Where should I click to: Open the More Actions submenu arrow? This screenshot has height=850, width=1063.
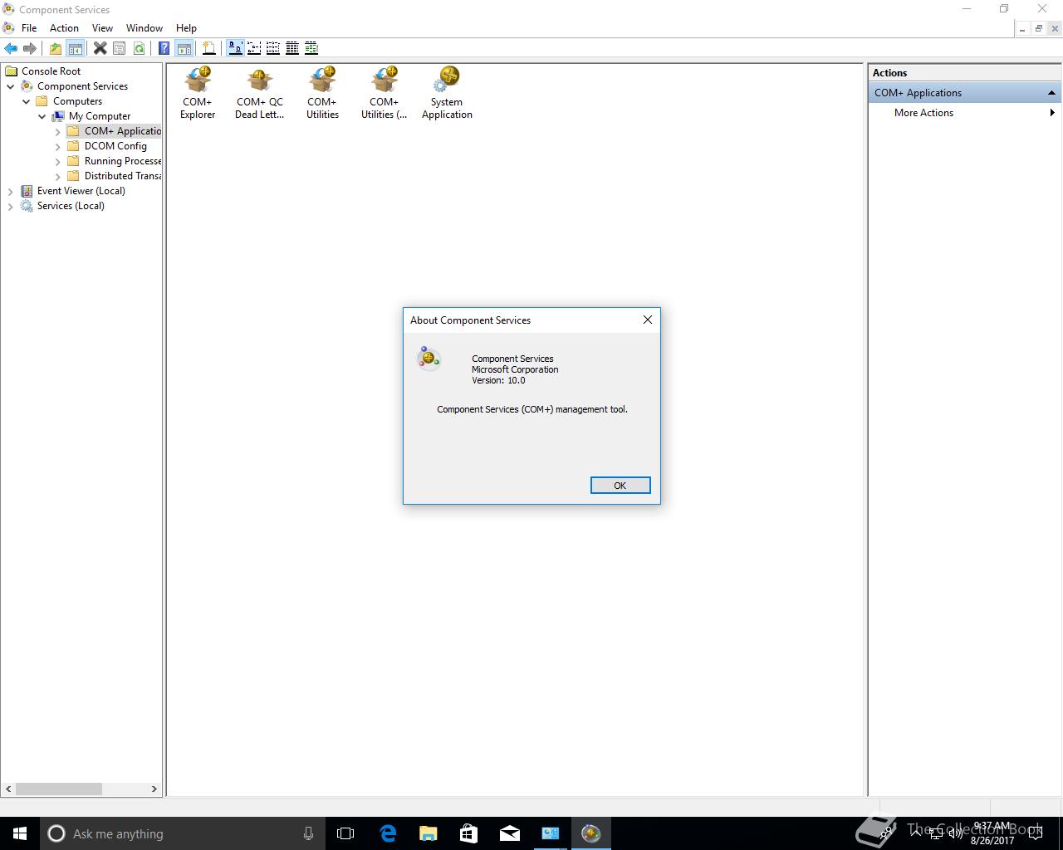tap(1052, 113)
